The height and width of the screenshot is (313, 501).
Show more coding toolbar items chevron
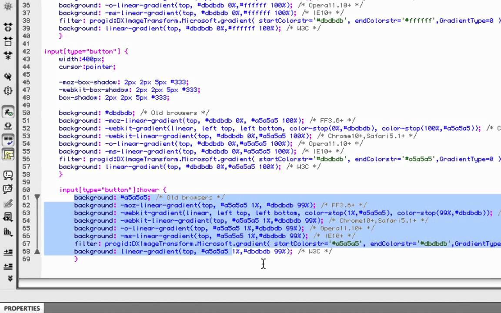(10, 279)
